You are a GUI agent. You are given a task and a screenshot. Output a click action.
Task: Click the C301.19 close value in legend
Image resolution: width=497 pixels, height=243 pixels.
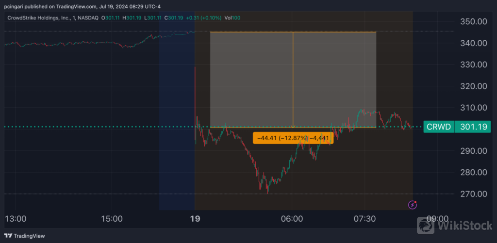174,18
